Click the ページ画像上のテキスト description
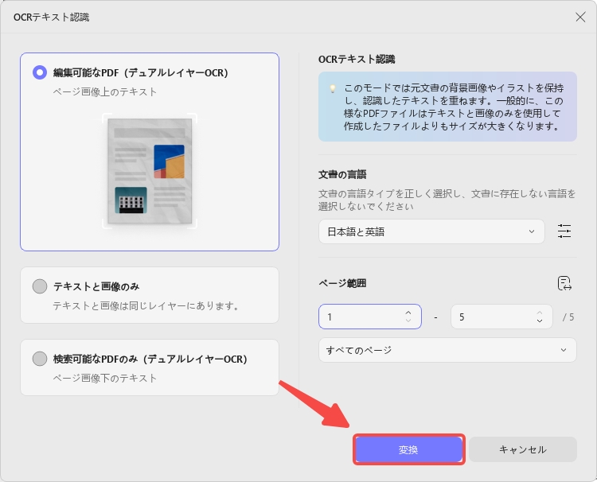The width and height of the screenshot is (597, 482). pyautogui.click(x=105, y=92)
